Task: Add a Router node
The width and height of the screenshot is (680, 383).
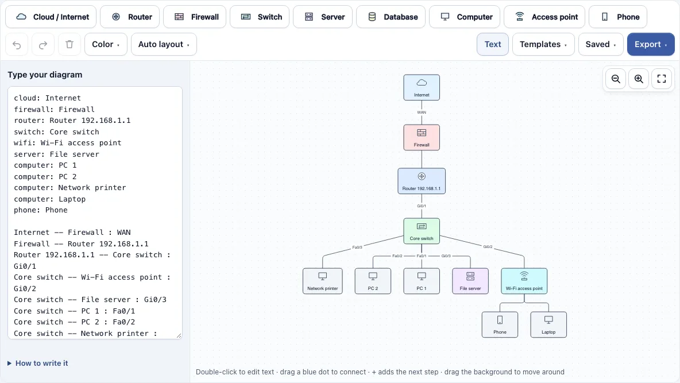Action: coord(130,17)
